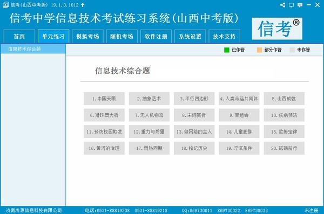This screenshot has width=324, height=214.
Task: Open question 16. 黄河的治理
Action: [x=104, y=148]
